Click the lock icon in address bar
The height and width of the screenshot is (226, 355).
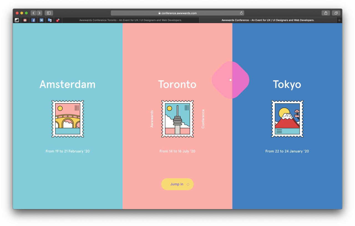click(x=159, y=13)
